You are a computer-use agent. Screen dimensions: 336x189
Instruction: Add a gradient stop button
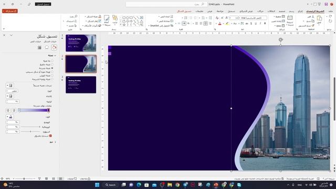(14, 110)
